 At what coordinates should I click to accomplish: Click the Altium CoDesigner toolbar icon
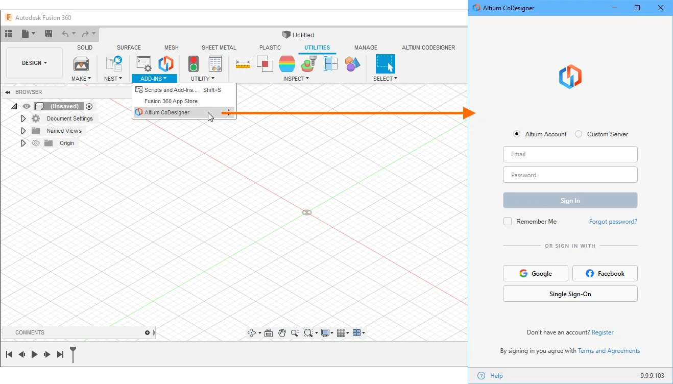(x=165, y=64)
